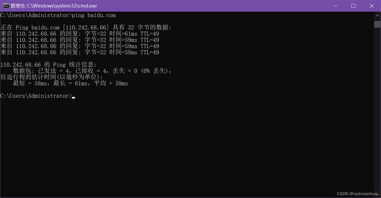This screenshot has width=381, height=198.
Task: Click the line showing 平均 = 59ms
Action: point(70,83)
